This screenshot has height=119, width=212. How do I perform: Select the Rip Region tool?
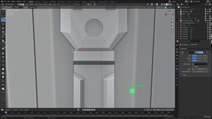(x=3, y=93)
